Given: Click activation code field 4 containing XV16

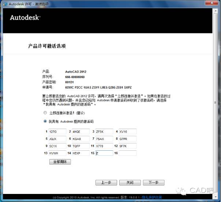Looking at the screenshot, I should [127, 132].
